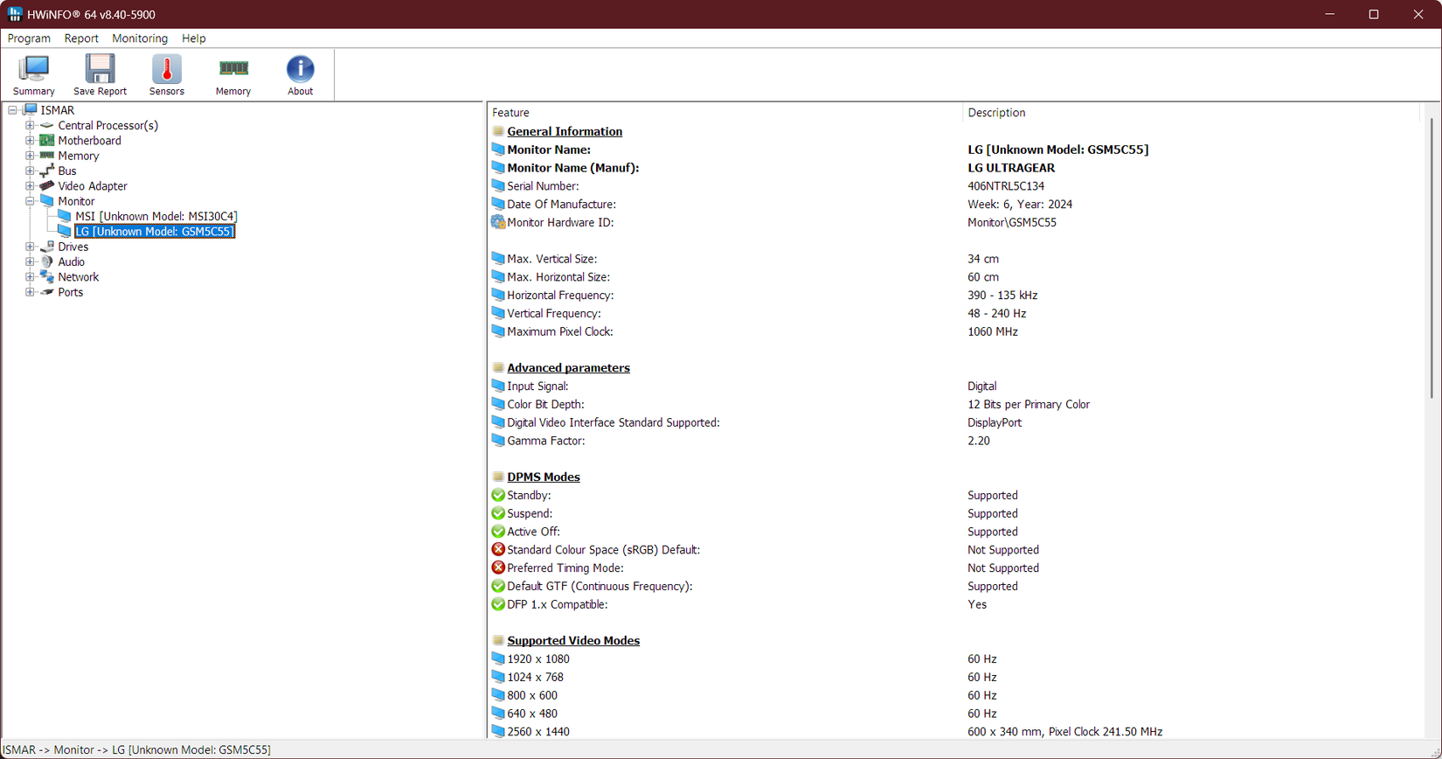Open the Help menu
Viewport: 1442px width, 759px height.
194,38
